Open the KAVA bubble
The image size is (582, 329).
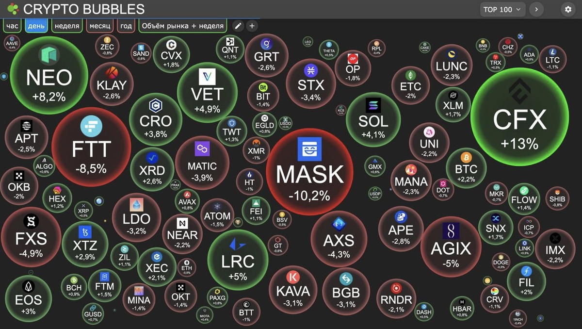click(x=292, y=289)
